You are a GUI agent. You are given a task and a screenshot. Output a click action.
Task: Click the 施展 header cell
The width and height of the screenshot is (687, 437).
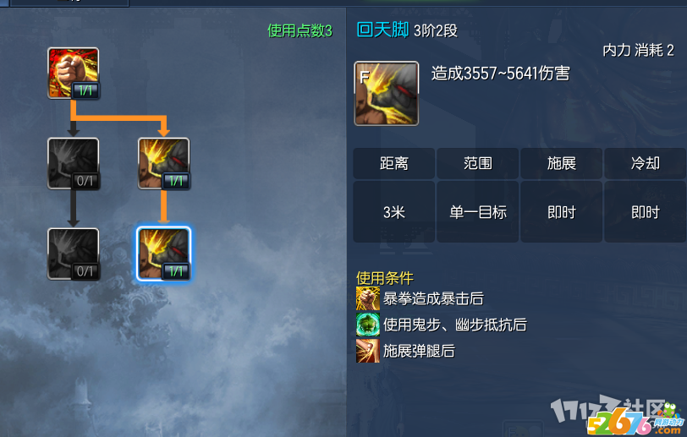561,163
